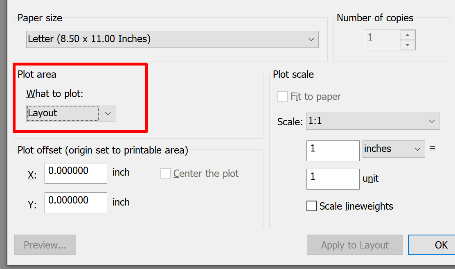
Task: Toggle the Center the plot checkbox
Action: coord(165,173)
